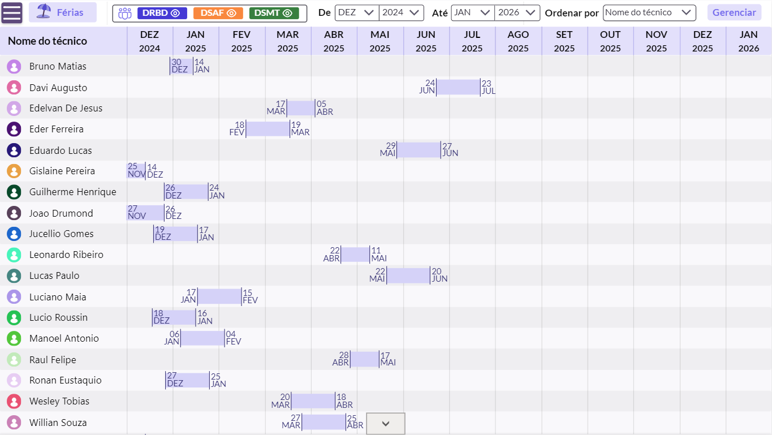Open the Férias tab
Screen dimensions: 772x435
pos(63,12)
